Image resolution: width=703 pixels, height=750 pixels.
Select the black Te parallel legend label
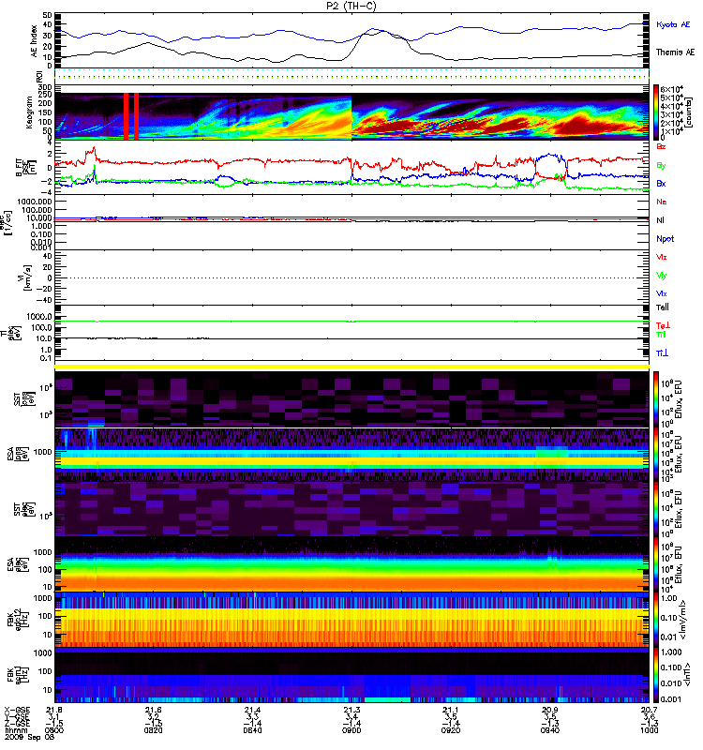[x=663, y=307]
